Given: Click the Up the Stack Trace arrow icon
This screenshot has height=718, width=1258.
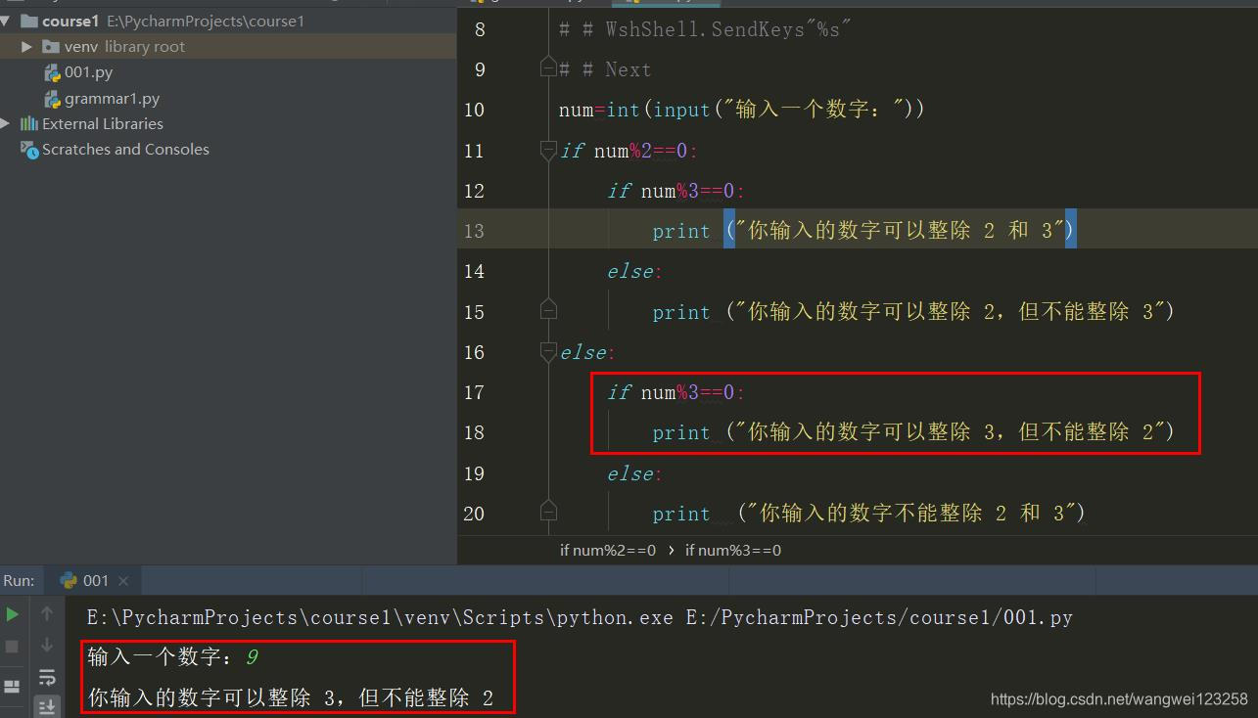Looking at the screenshot, I should tap(47, 614).
